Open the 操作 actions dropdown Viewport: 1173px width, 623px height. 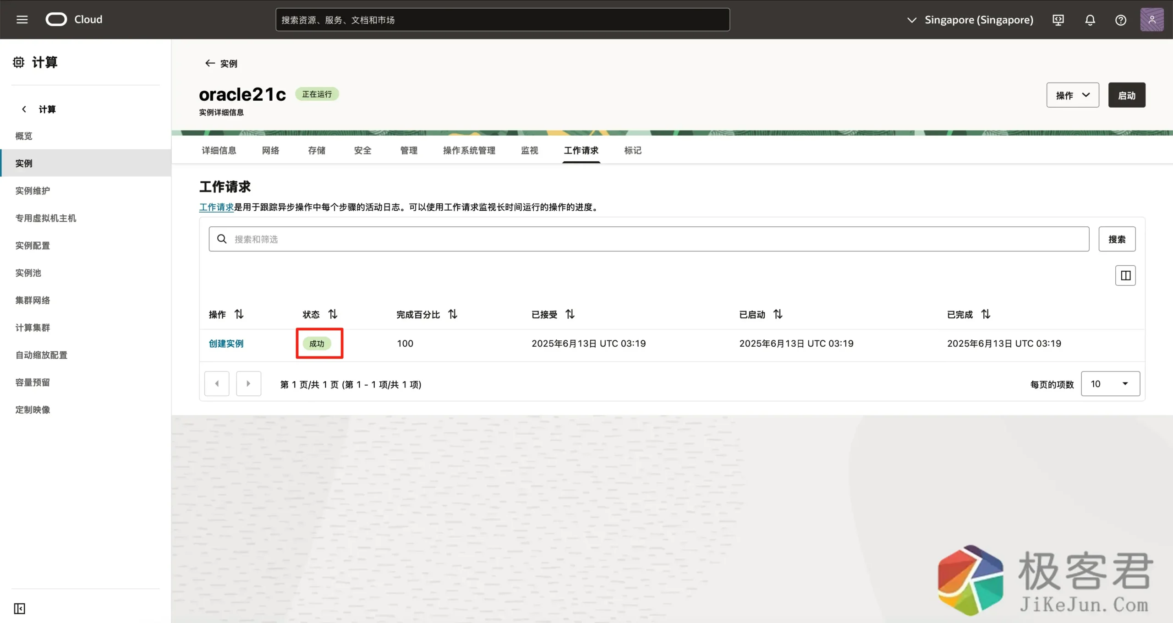(x=1073, y=95)
